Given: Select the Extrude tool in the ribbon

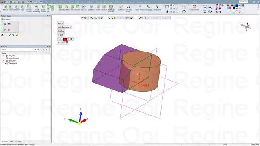Looking at the screenshot, I should tap(5, 8).
